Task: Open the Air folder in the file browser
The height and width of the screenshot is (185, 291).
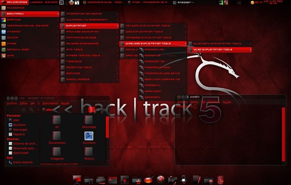Action: click(57, 120)
